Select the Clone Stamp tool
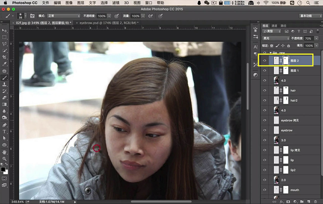Image resolution: width=323 pixels, height=204 pixels. (4, 84)
